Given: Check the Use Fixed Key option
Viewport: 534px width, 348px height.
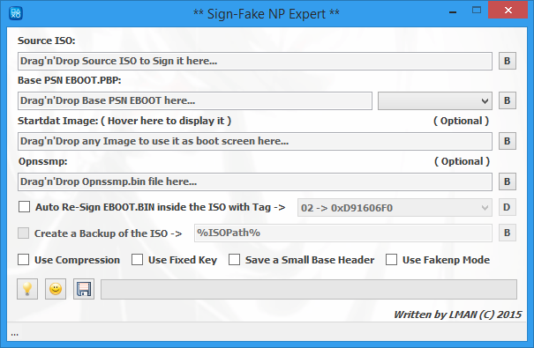Looking at the screenshot, I should [137, 260].
